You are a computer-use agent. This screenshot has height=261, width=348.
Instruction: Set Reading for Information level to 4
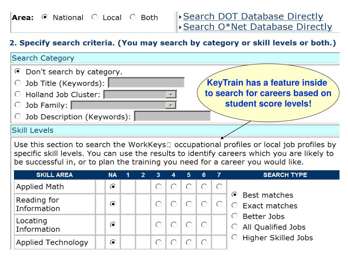click(174, 204)
